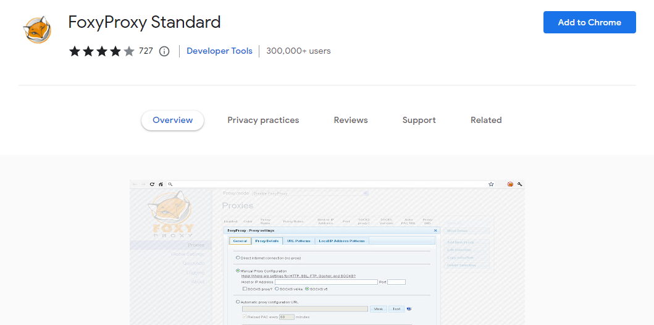Select the SOCKS v5 radio button
The image size is (654, 325).
308,289
